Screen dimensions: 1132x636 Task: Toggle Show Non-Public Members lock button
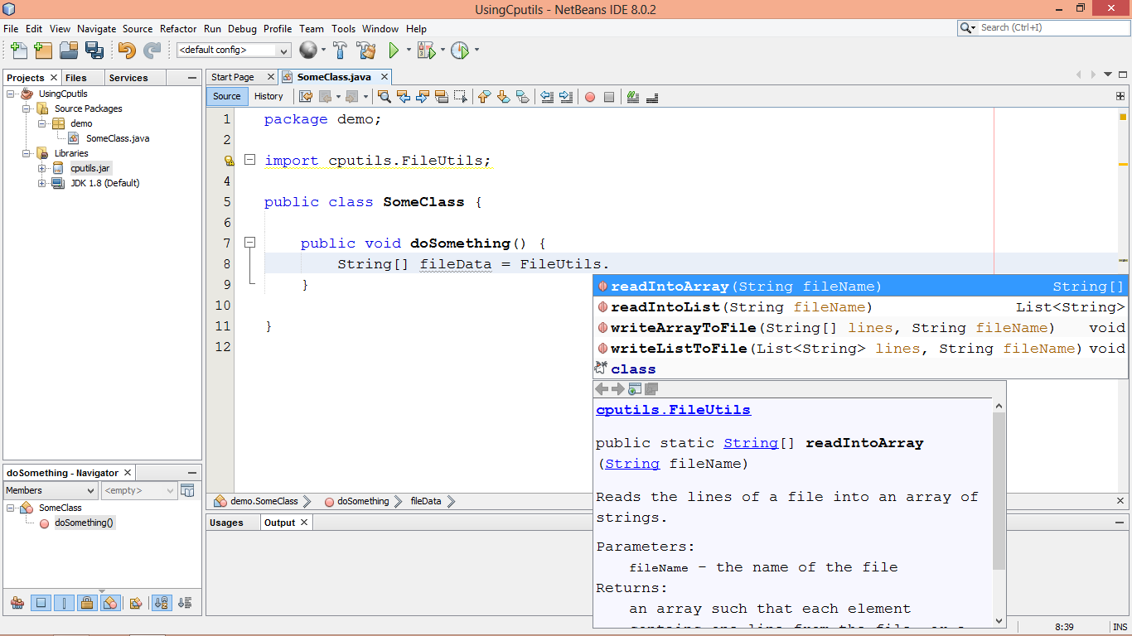click(87, 604)
